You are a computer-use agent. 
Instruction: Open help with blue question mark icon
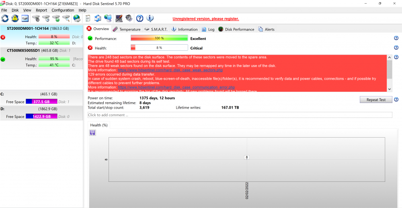[139, 19]
